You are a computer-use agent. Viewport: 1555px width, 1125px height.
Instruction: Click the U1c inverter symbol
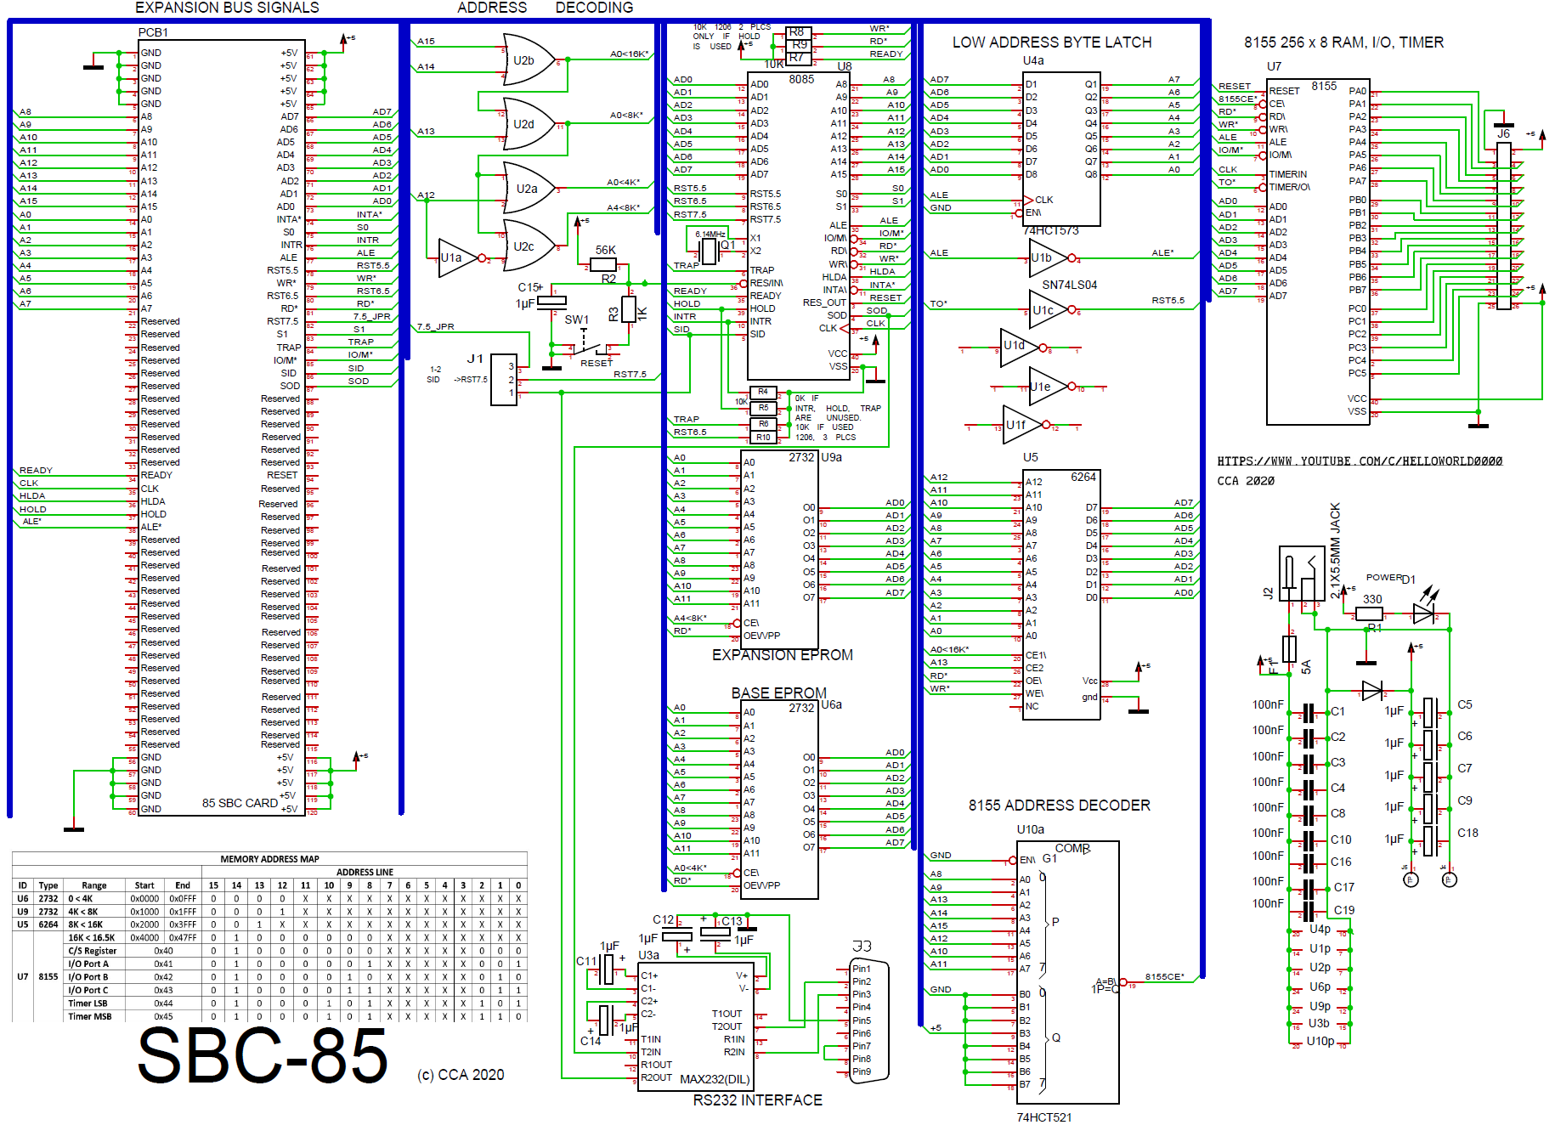[1047, 311]
